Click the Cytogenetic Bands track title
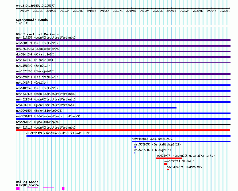The height and width of the screenshot is (191, 238). click(32, 20)
